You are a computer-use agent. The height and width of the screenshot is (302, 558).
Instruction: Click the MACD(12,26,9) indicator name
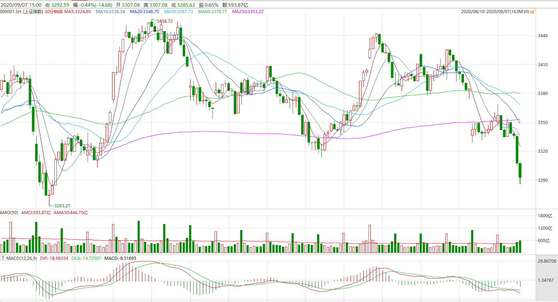(x=22, y=258)
